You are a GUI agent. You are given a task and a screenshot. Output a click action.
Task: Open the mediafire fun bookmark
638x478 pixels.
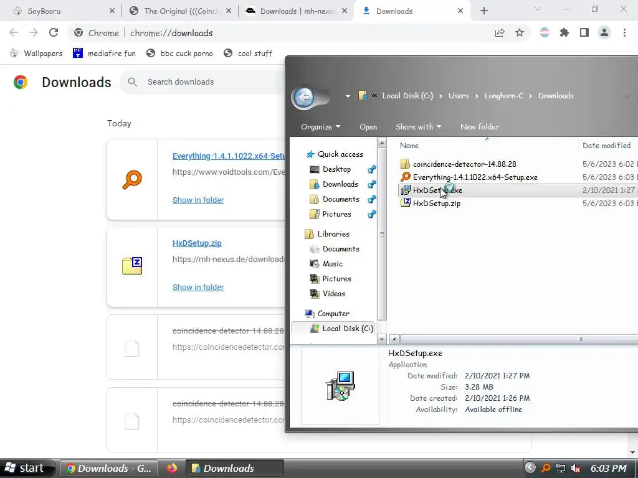point(104,54)
